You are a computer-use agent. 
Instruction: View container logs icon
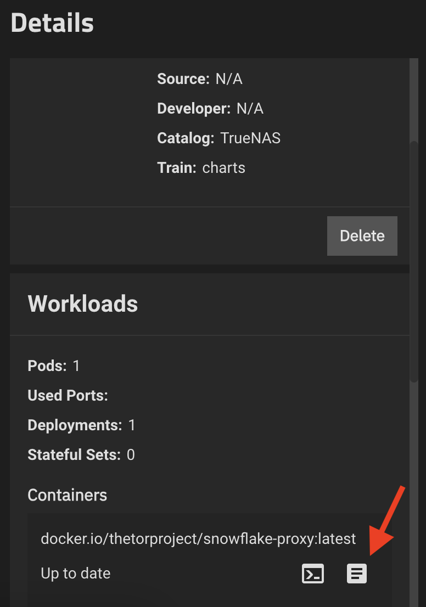coord(357,574)
